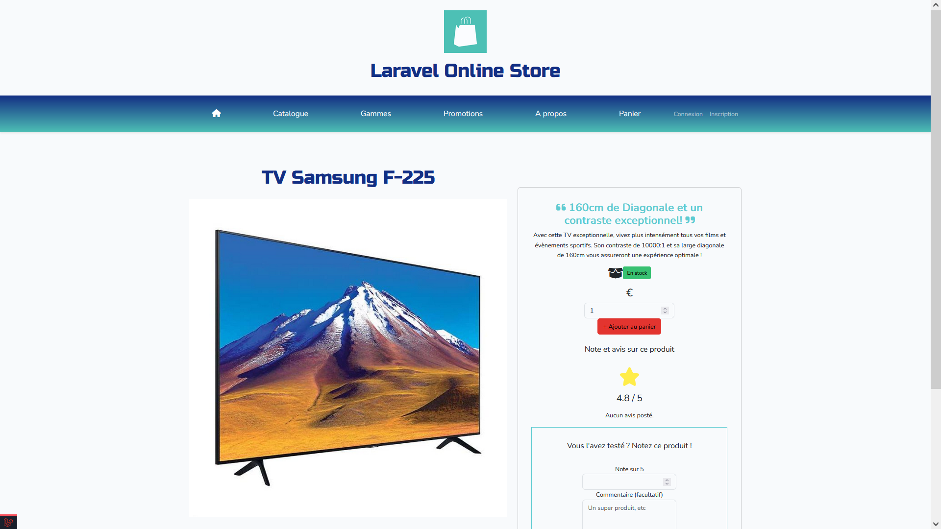Click the bottom-left red notification icon
941x529 pixels.
(x=8, y=522)
